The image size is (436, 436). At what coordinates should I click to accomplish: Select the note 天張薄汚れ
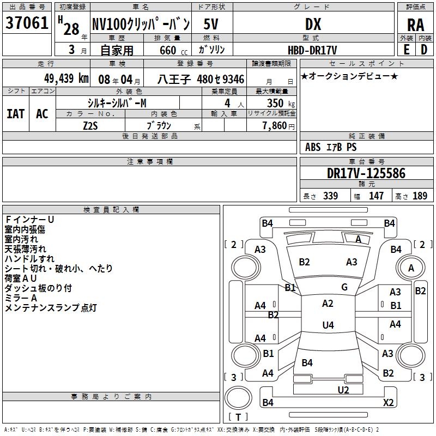pos(25,249)
